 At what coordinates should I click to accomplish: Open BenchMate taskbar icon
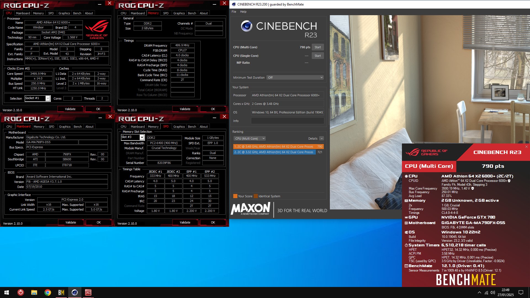coord(61,292)
